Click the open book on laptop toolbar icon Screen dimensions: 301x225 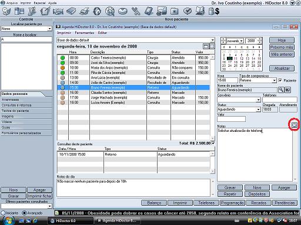click(x=200, y=11)
